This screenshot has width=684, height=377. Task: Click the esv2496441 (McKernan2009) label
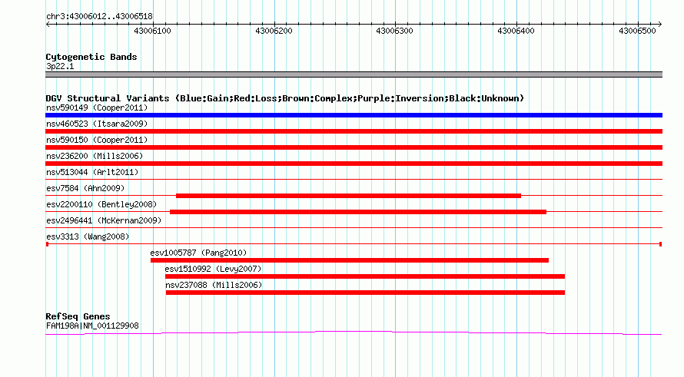click(104, 220)
